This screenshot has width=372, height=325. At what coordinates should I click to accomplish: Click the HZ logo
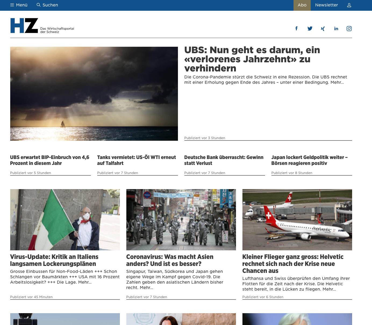pos(24,26)
